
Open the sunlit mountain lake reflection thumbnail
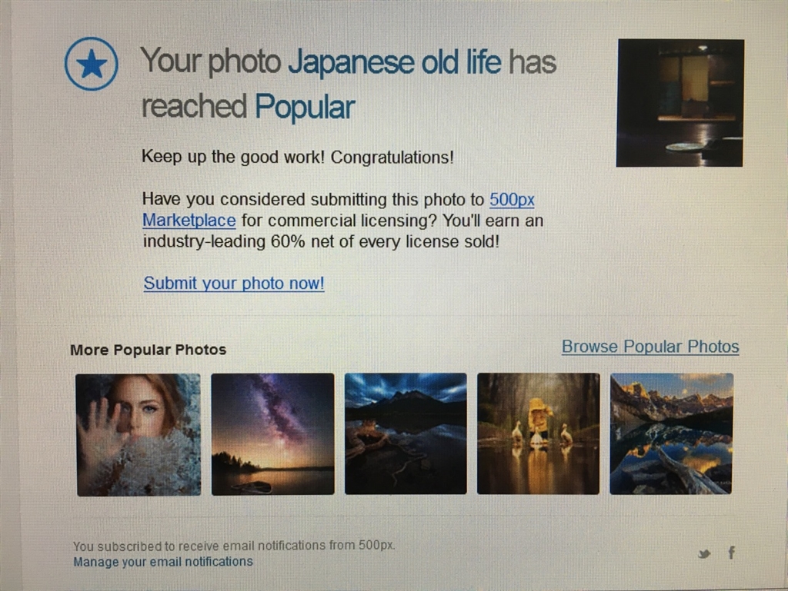[671, 433]
